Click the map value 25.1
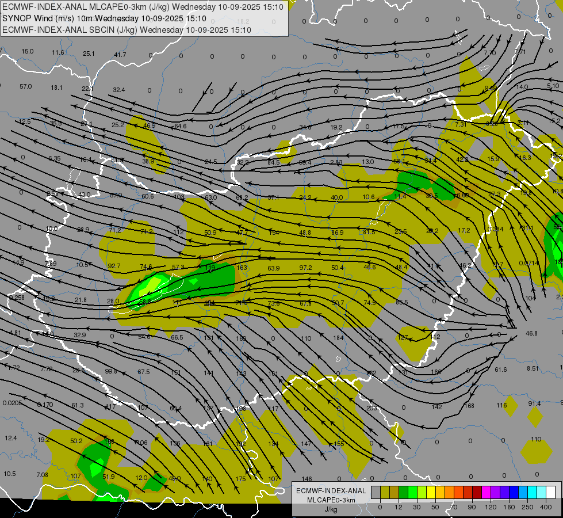This screenshot has width=563, height=518. (89, 54)
